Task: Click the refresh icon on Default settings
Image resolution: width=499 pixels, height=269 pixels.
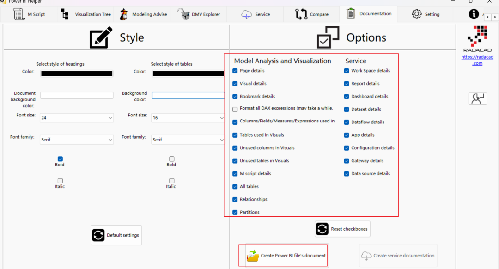Action: (x=98, y=235)
